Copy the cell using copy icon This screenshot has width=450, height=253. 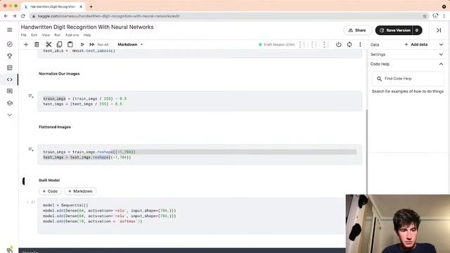click(x=59, y=44)
